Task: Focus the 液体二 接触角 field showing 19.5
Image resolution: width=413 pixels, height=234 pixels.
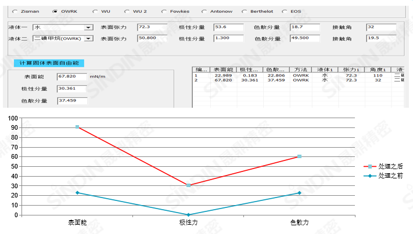Action: 381,38
